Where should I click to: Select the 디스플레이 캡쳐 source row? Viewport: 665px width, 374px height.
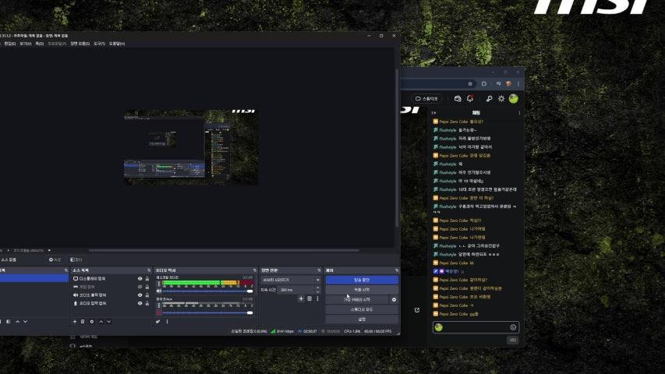click(111, 279)
